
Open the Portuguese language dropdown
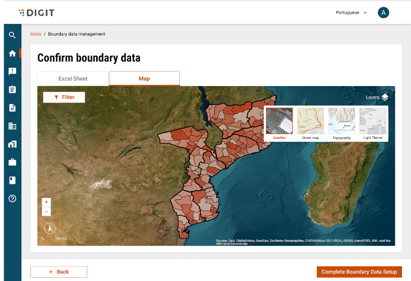pyautogui.click(x=351, y=13)
